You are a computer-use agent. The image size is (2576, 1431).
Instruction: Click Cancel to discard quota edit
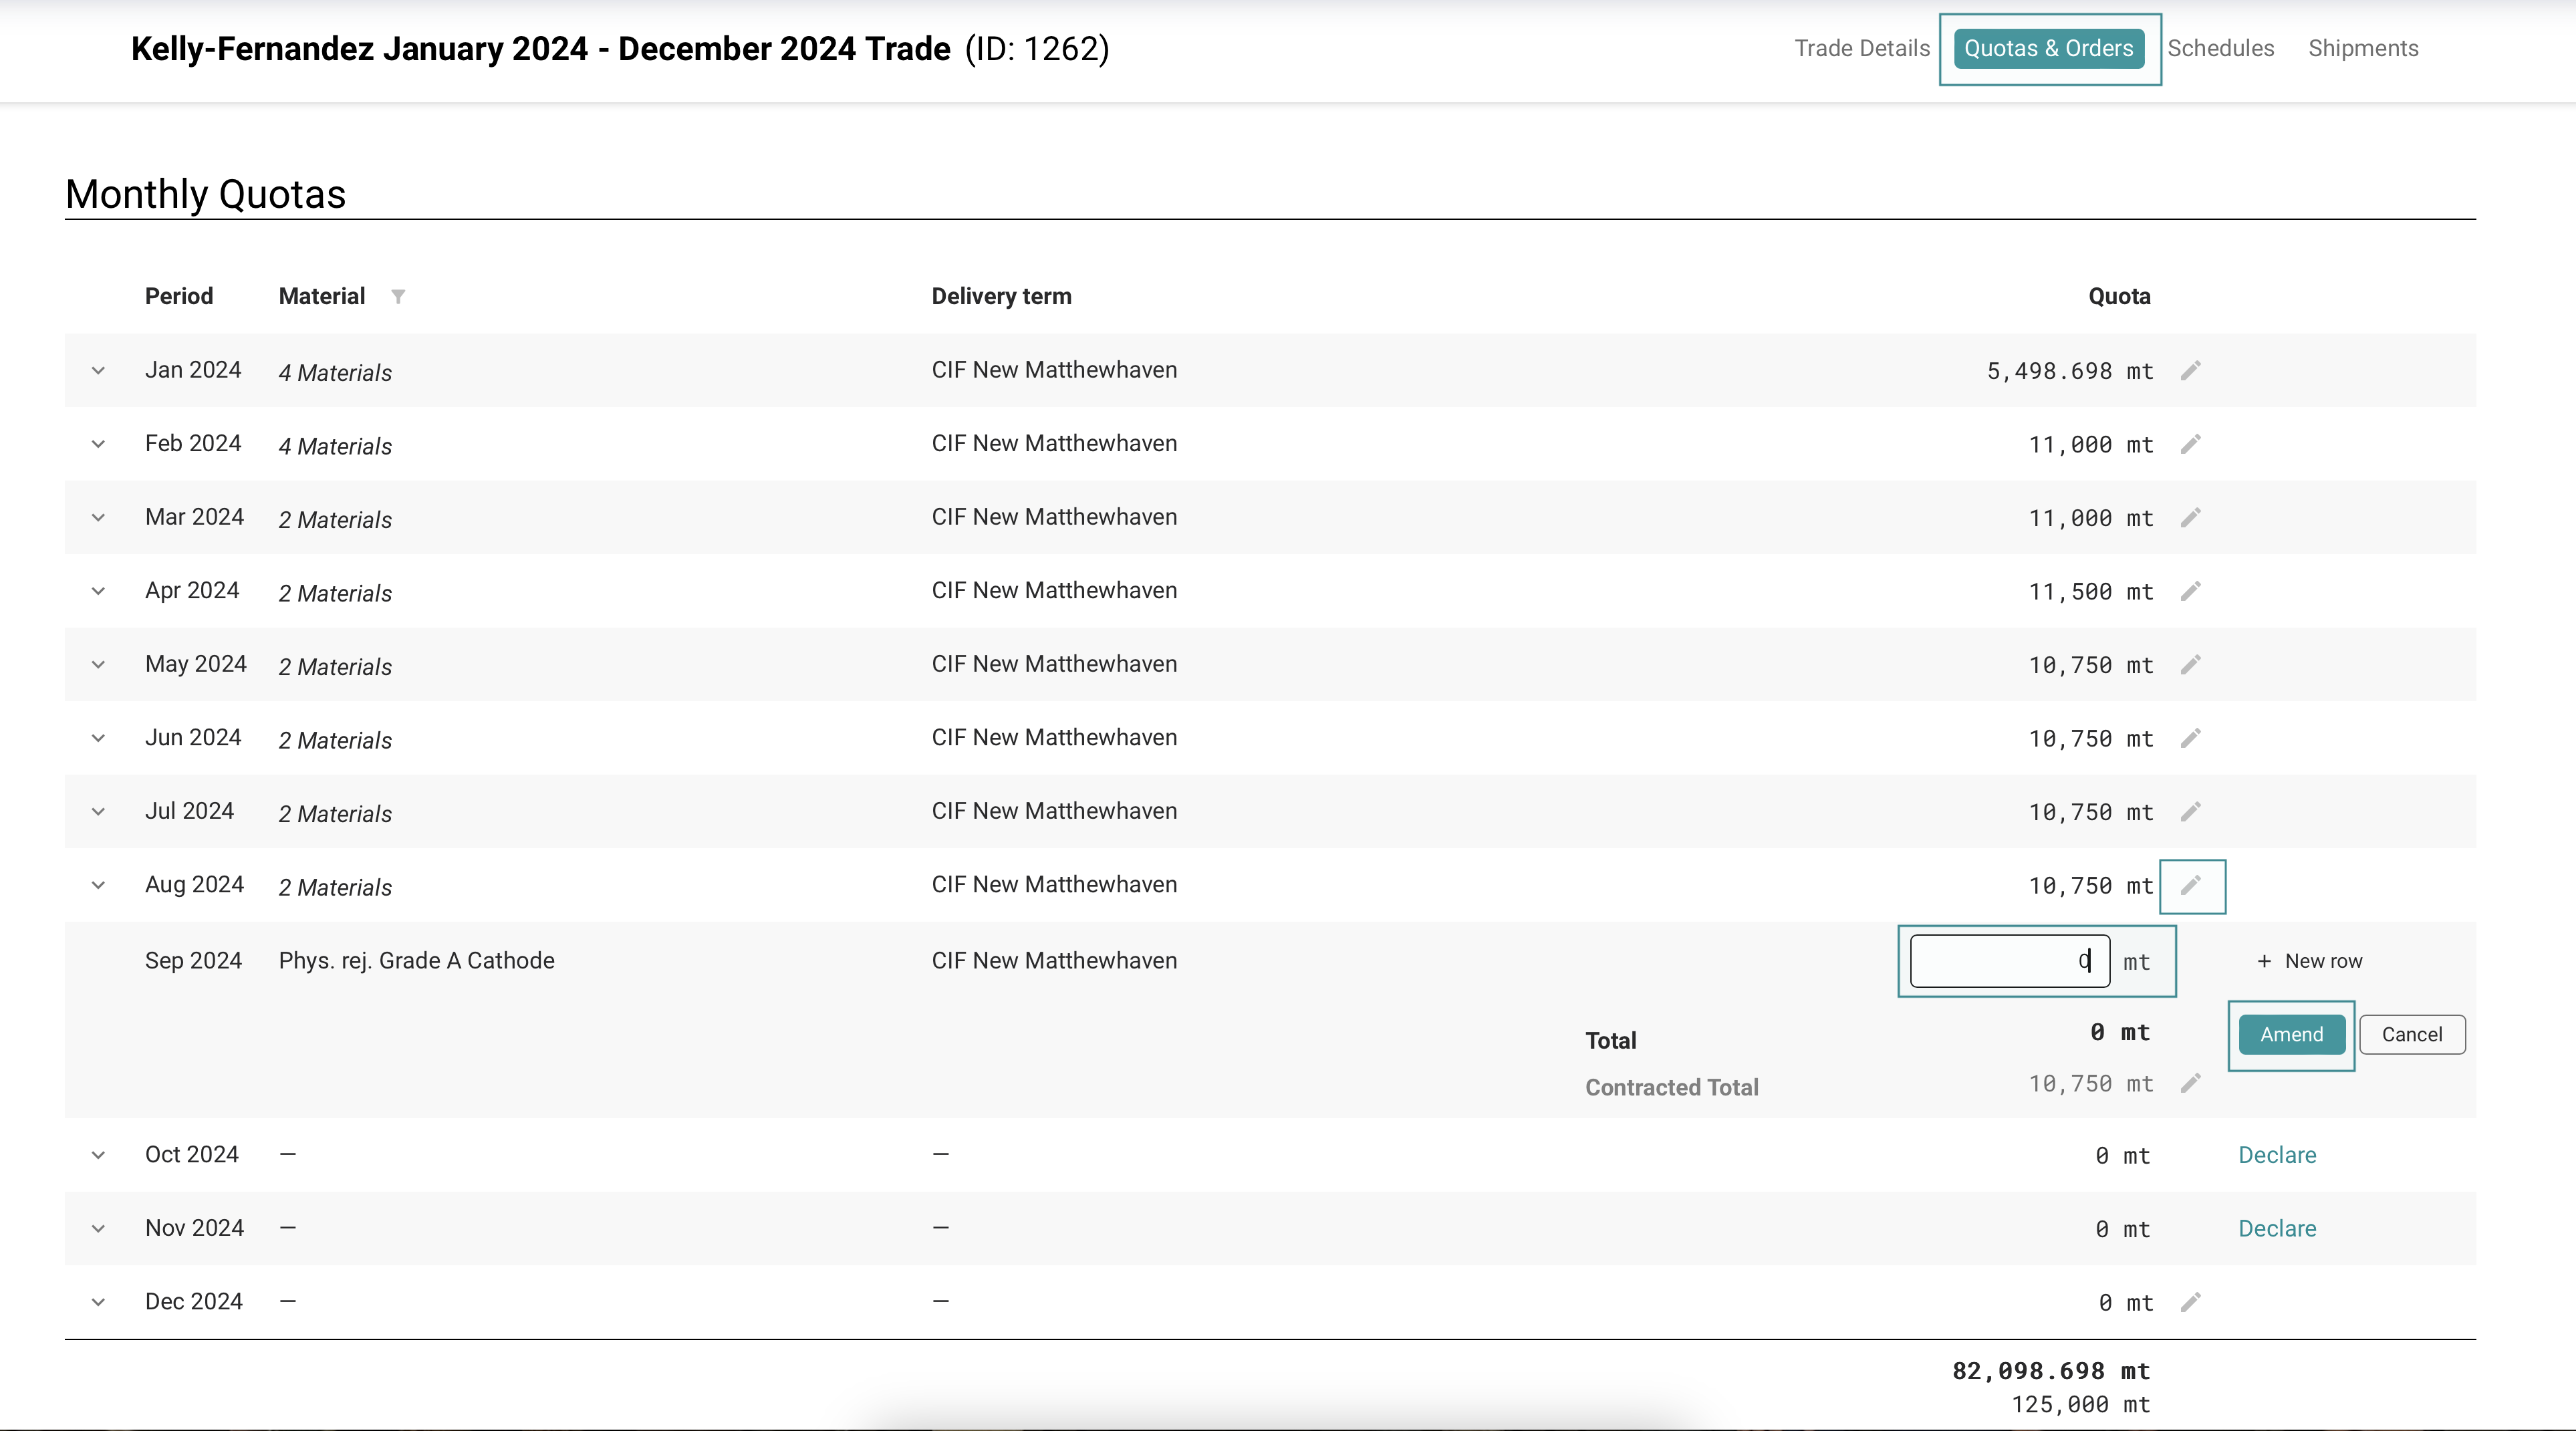pyautogui.click(x=2411, y=1034)
